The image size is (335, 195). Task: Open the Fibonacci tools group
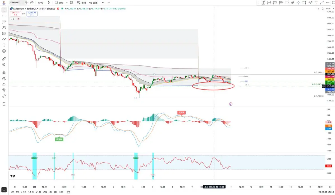click(x=4, y=22)
